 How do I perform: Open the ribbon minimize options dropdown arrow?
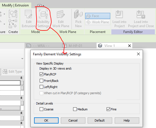click(x=44, y=6)
